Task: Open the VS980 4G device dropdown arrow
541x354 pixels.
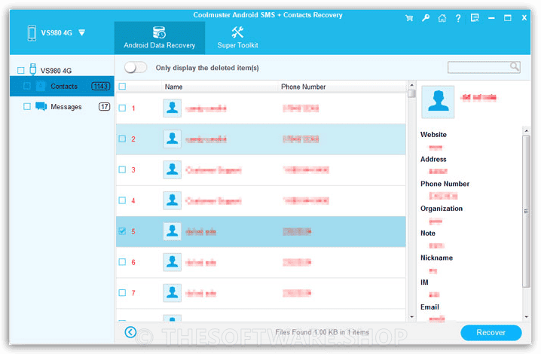Action: pos(82,33)
